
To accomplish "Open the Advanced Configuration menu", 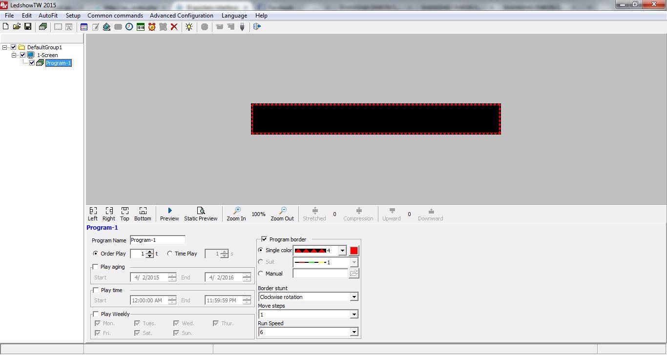I will [x=182, y=16].
